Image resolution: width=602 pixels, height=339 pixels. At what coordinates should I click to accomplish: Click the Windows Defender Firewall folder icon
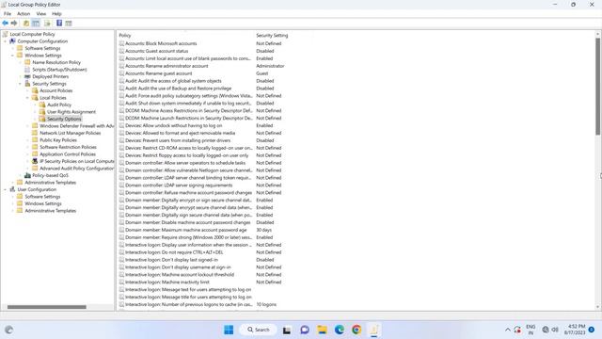(x=35, y=125)
